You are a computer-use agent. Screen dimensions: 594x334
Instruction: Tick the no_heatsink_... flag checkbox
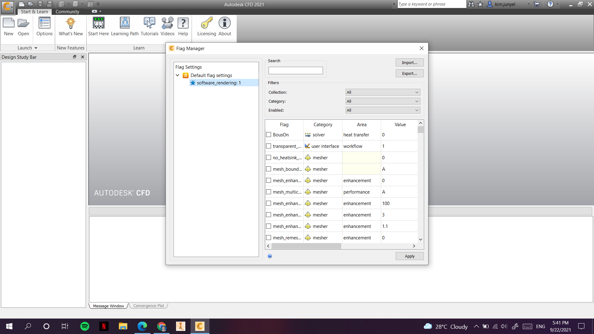point(269,158)
